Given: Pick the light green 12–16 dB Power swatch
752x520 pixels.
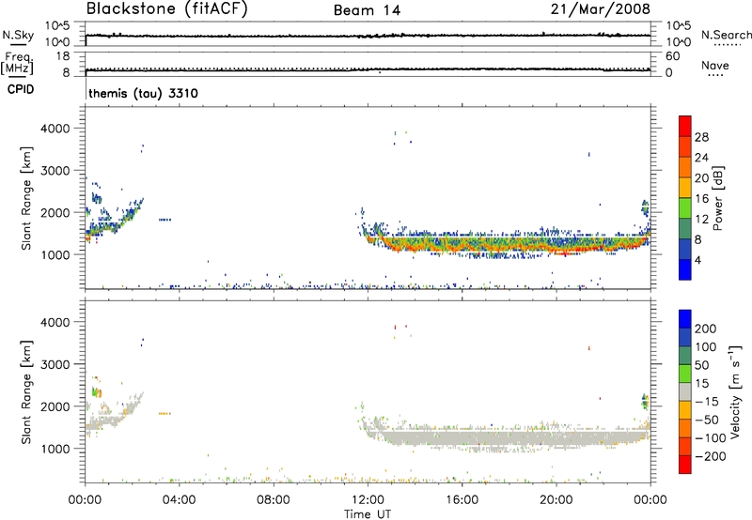Looking at the screenshot, I should click(x=685, y=207).
